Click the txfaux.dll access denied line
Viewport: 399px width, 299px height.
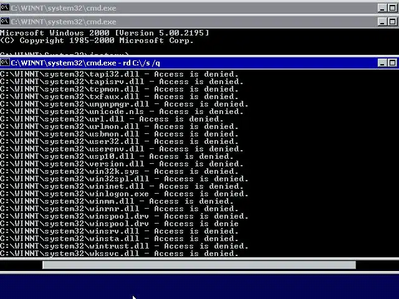coord(119,97)
